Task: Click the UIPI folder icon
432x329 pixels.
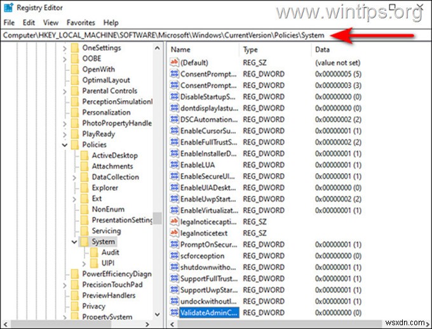Action: 94,263
